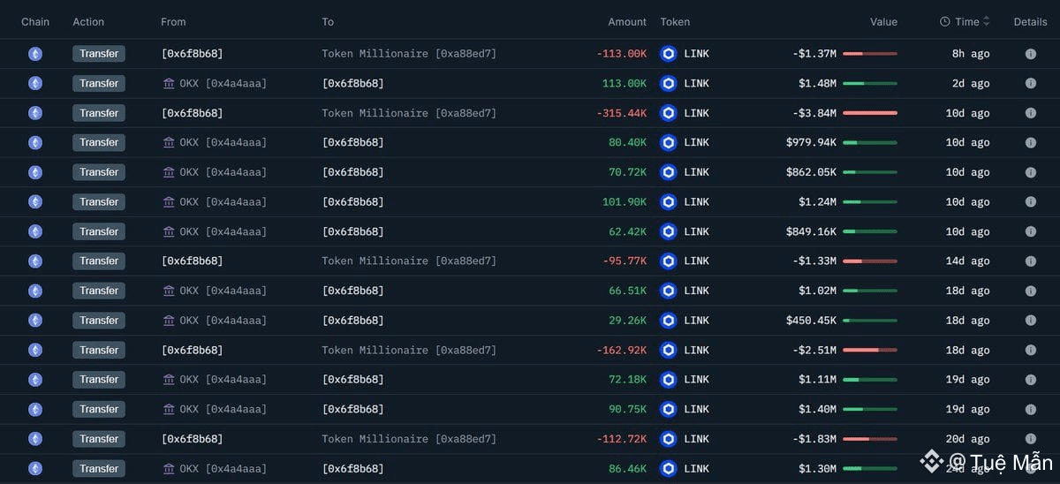Click LINK token icon in 62.42K row
The image size is (1060, 484).
(x=669, y=231)
